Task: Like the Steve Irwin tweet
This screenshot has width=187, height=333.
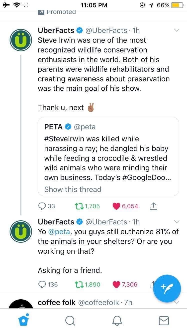Action: click(x=116, y=206)
